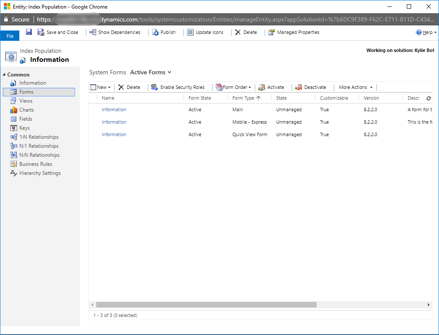This screenshot has width=439, height=335.
Task: Select Hierarchy Settings in navigation
Action: tap(39, 173)
